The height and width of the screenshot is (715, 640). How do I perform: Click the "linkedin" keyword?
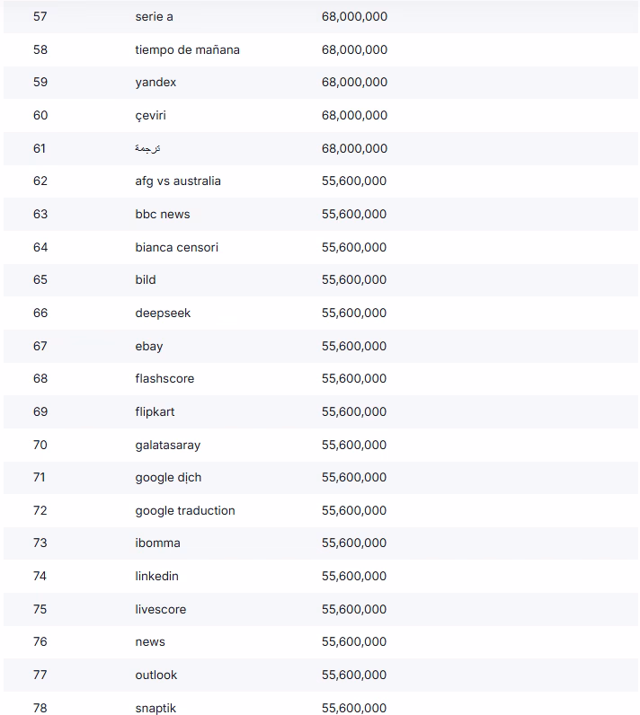157,576
